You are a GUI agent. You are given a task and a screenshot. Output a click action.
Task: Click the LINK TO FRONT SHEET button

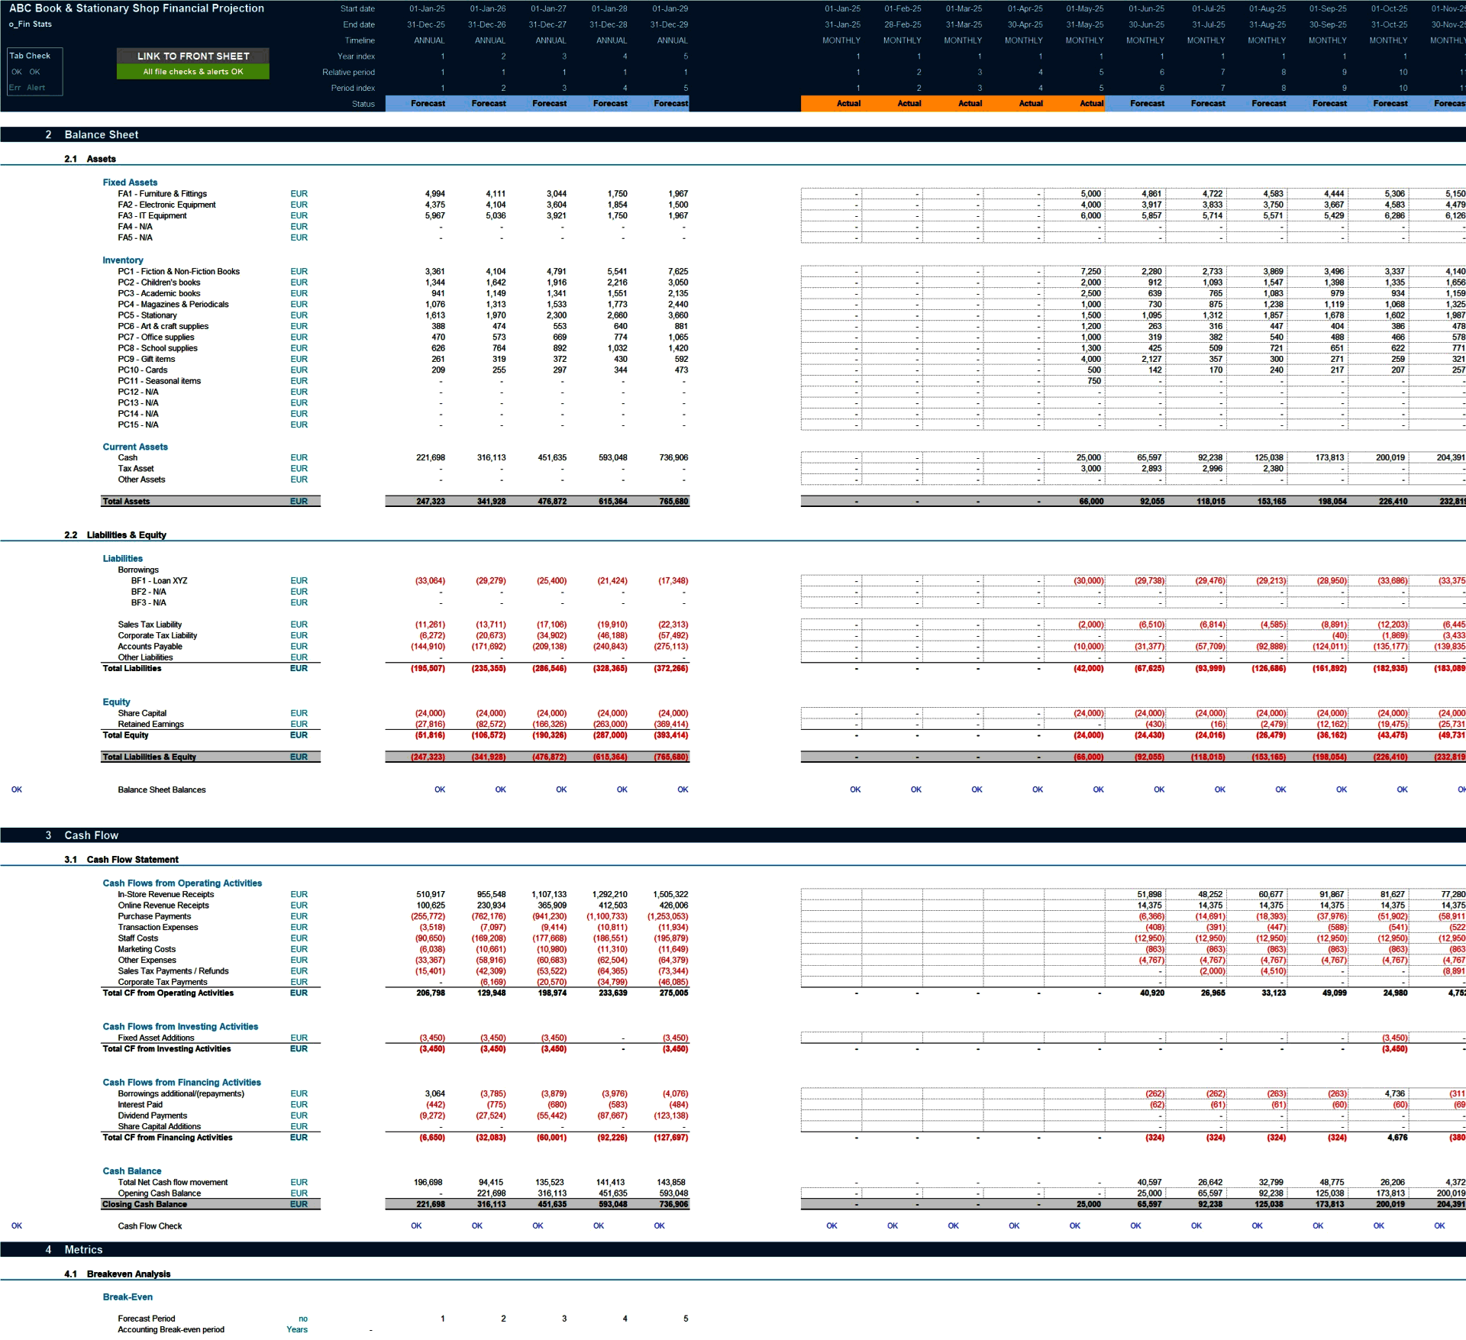[193, 56]
